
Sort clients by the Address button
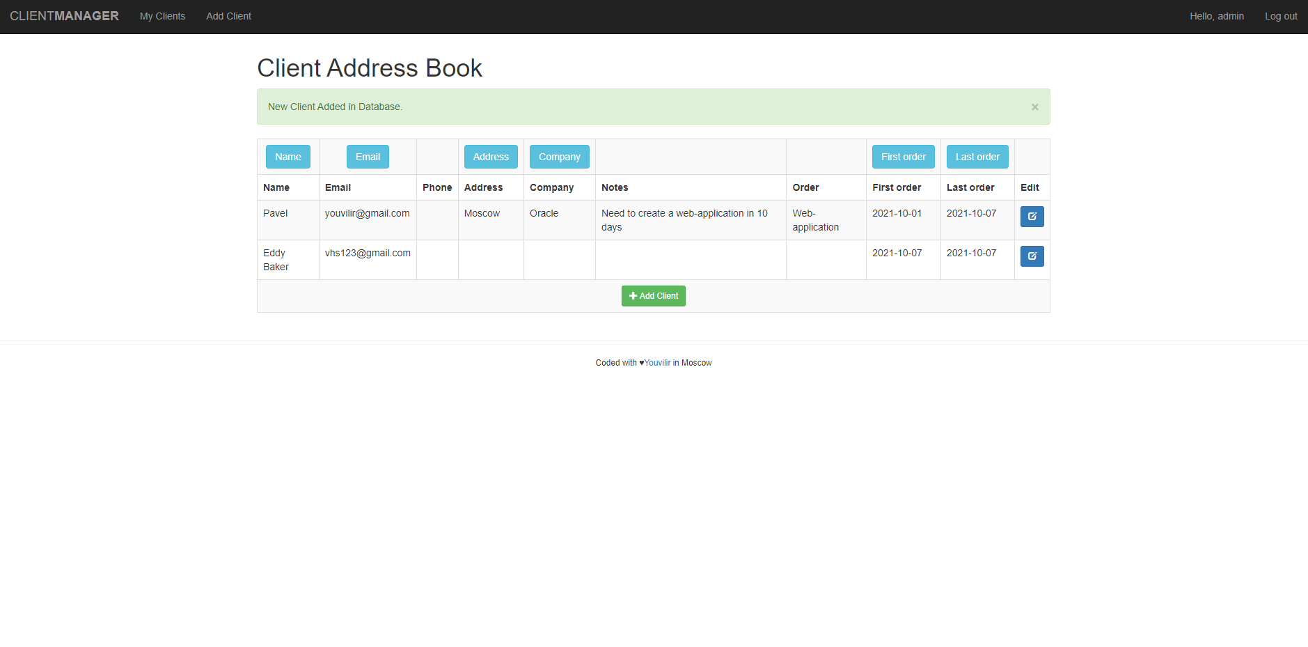click(491, 157)
